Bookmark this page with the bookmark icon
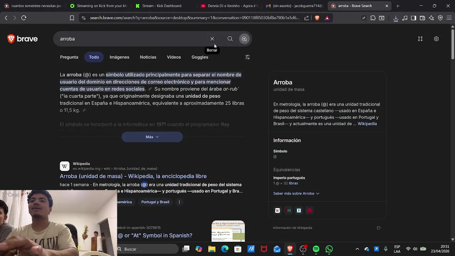This screenshot has height=256, width=455. click(72, 18)
